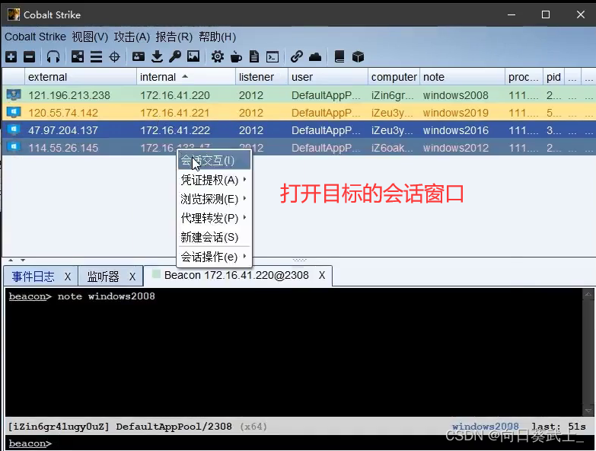This screenshot has height=451, width=596.
Task: Open keystrokes key icon
Action: 175,57
